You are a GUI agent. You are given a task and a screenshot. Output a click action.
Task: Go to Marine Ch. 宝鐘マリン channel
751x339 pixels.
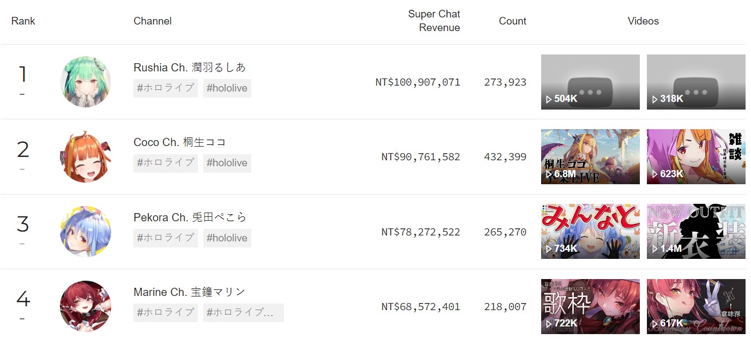coord(190,292)
